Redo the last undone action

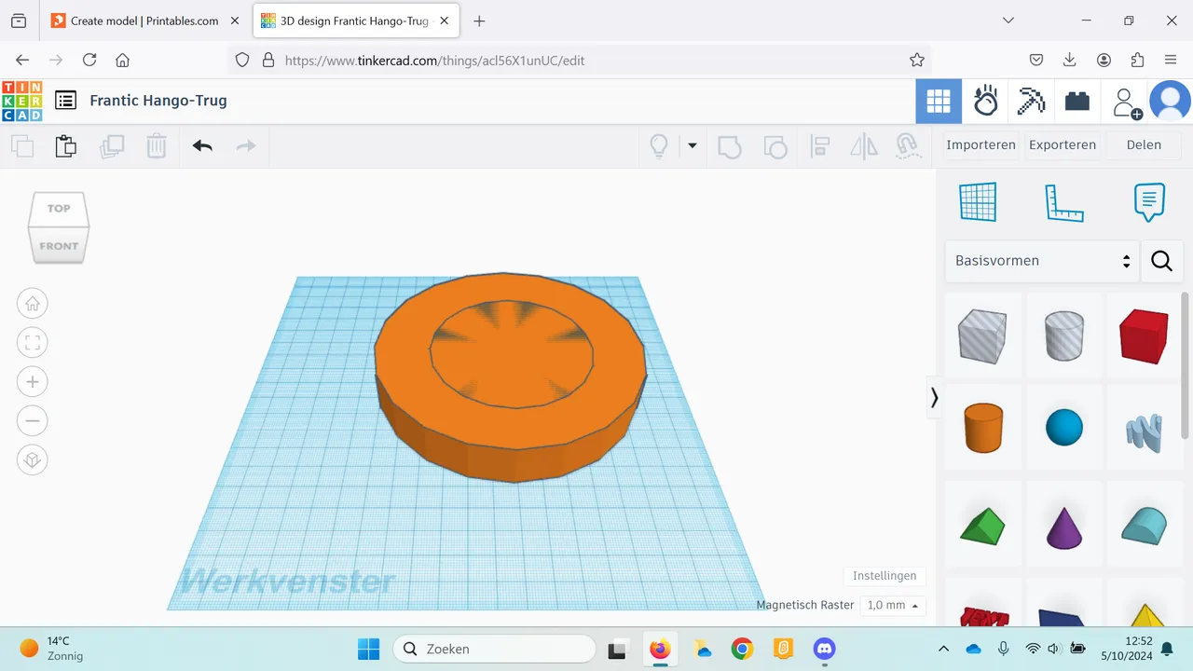pos(246,145)
